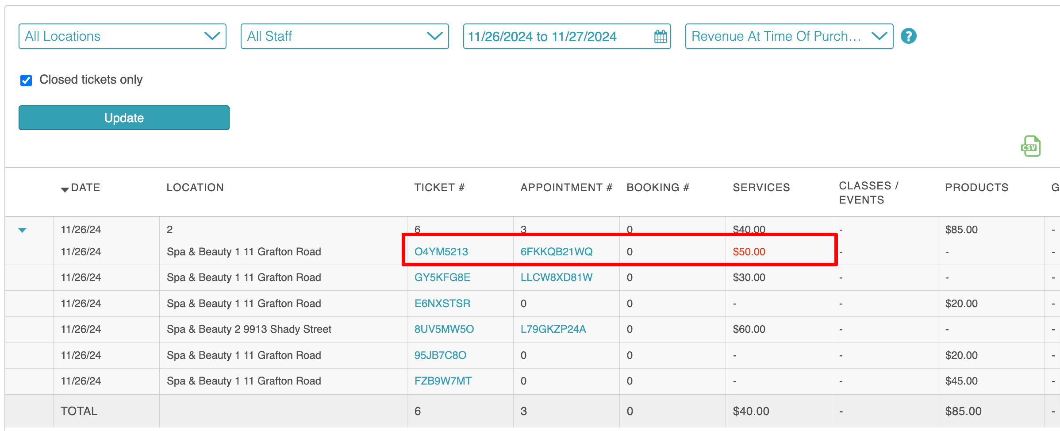
Task: Open ticket 8UV5MW5O
Action: click(444, 329)
